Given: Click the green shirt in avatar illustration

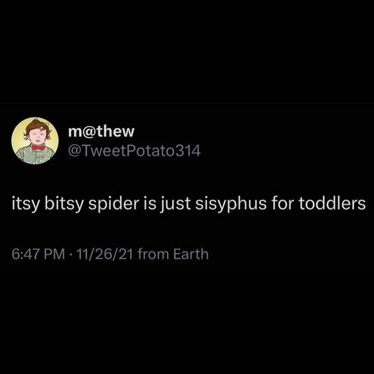Looking at the screenshot, I should pos(36,156).
